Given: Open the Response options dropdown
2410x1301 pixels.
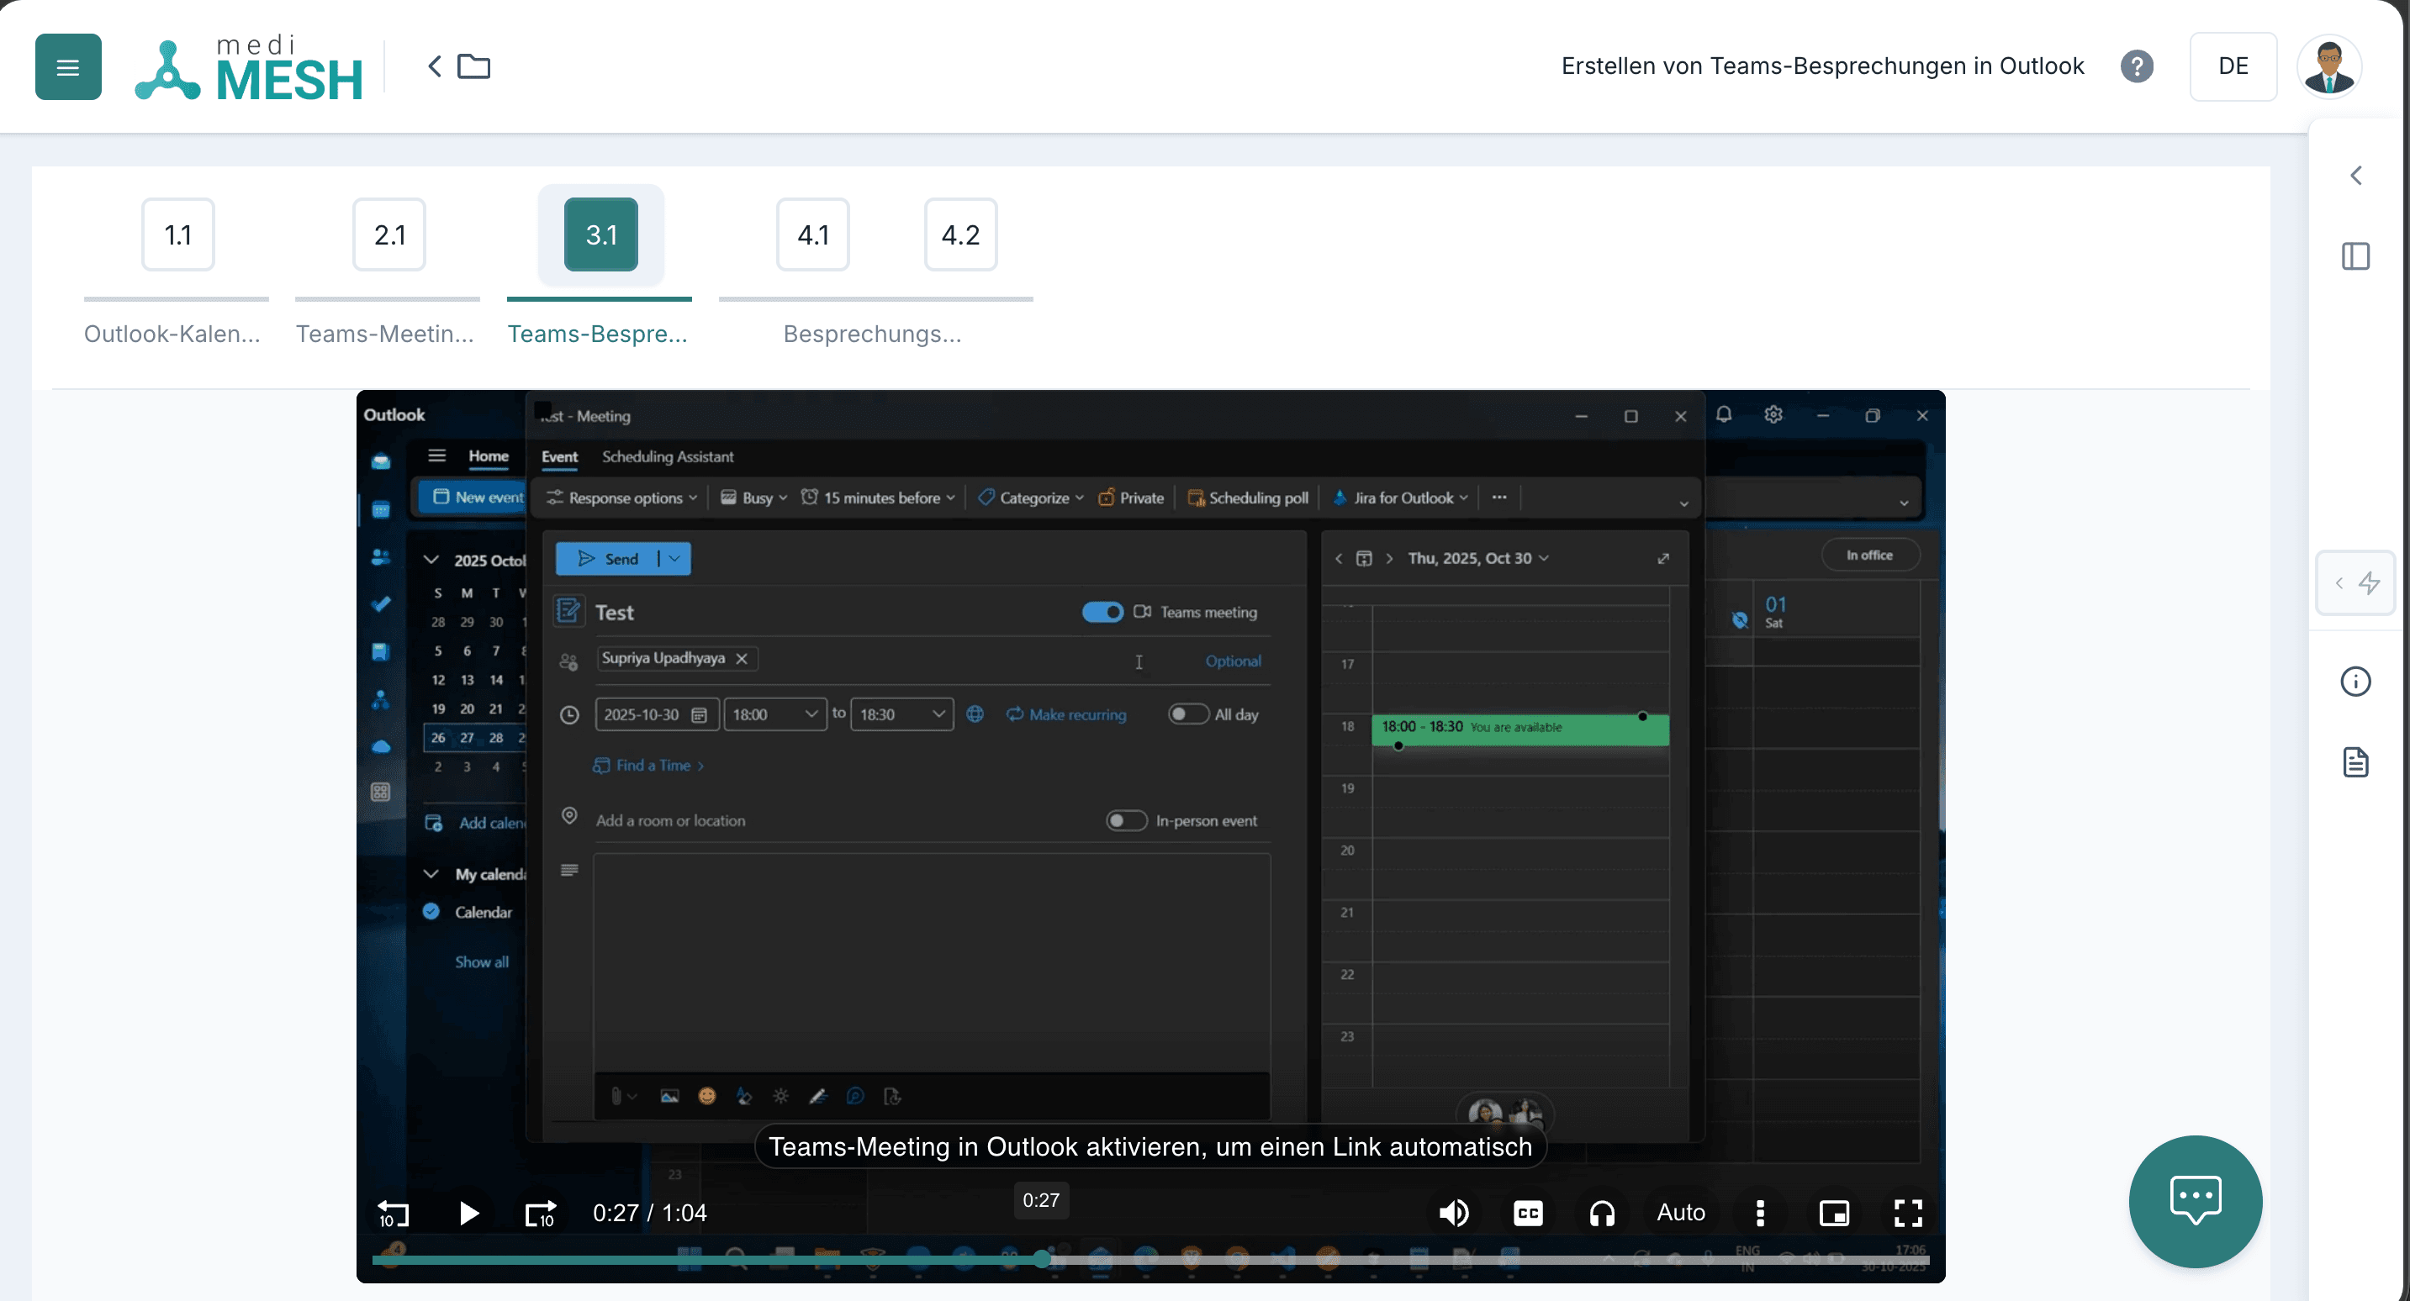Looking at the screenshot, I should point(622,498).
